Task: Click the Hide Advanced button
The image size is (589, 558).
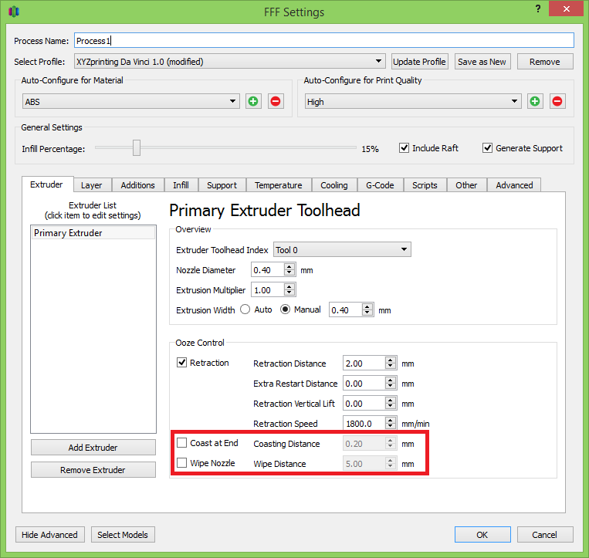Action: coord(50,534)
